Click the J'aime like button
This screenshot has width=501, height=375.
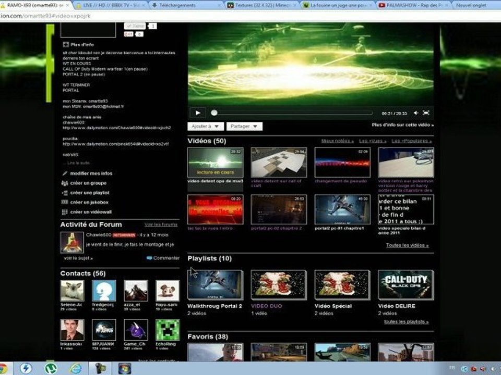coord(135,26)
